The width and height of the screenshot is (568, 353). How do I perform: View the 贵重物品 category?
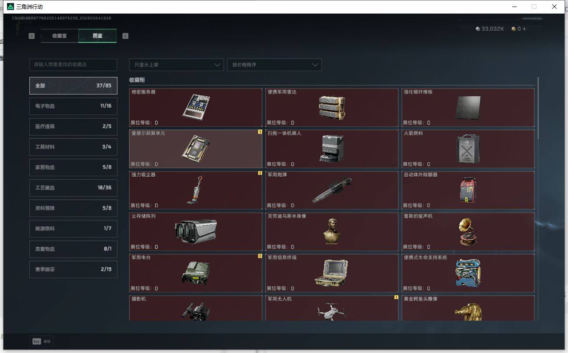click(x=73, y=249)
